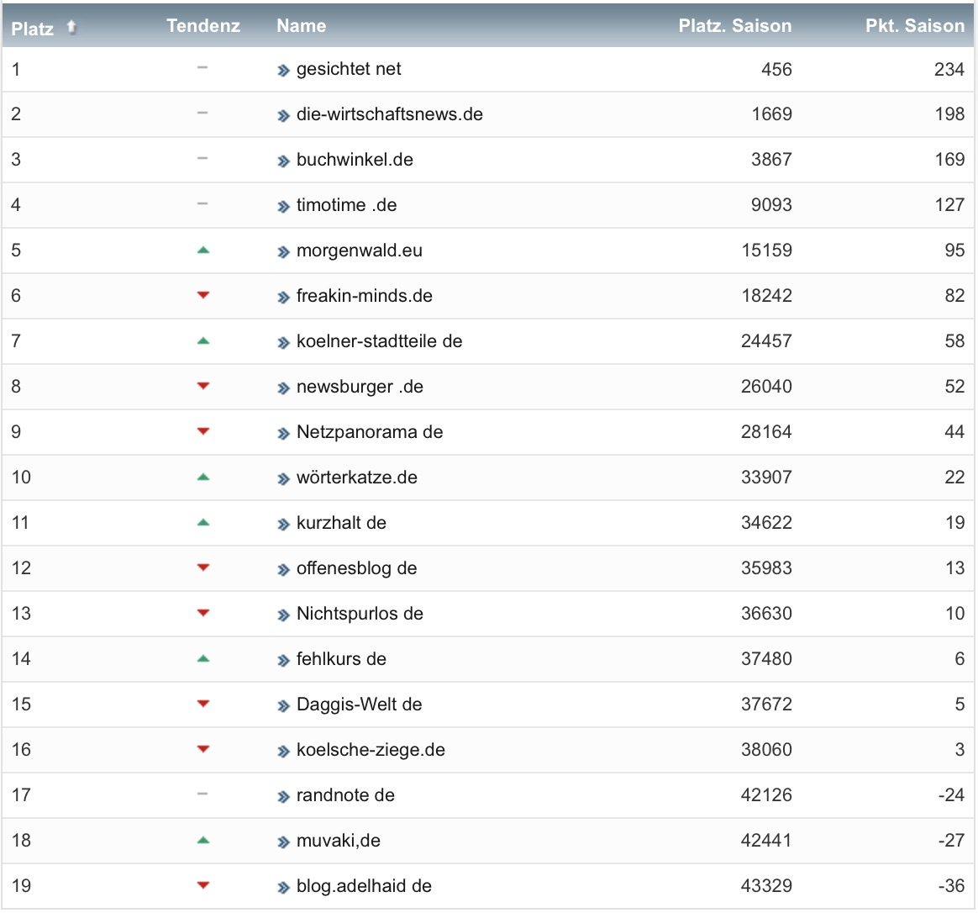Select the season points value -36
978x913 pixels.
click(x=951, y=886)
